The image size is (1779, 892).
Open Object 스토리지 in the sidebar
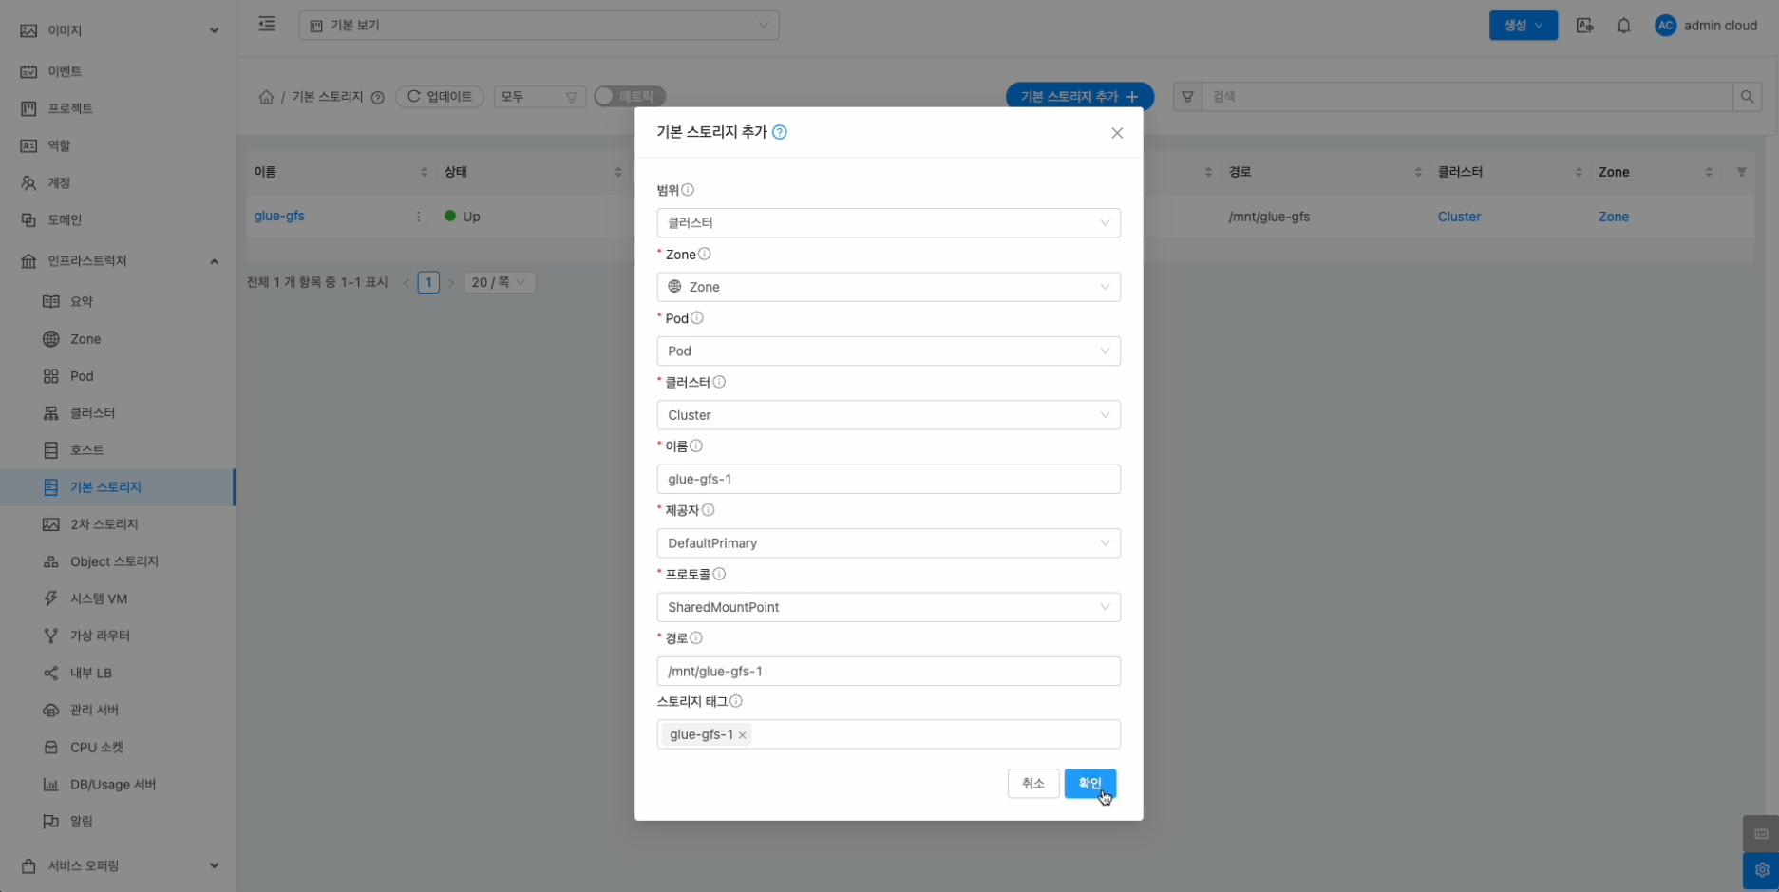point(118,561)
